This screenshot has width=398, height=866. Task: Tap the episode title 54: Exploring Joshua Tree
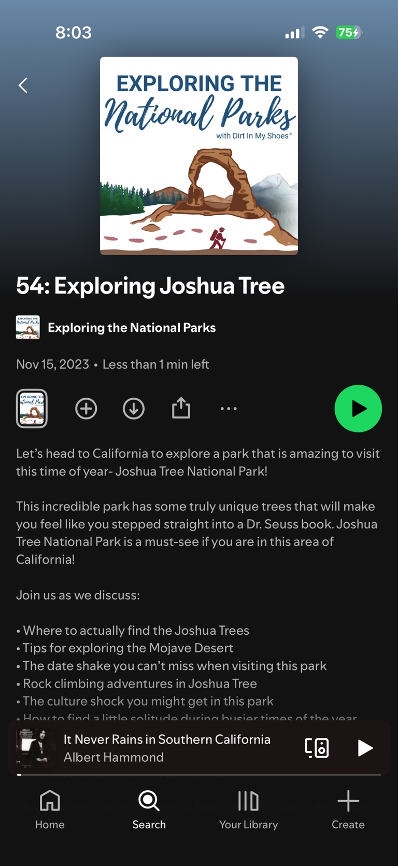(x=150, y=286)
